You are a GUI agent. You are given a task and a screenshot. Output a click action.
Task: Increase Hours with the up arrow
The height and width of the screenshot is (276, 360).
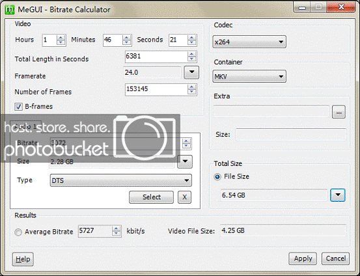pyautogui.click(x=61, y=38)
